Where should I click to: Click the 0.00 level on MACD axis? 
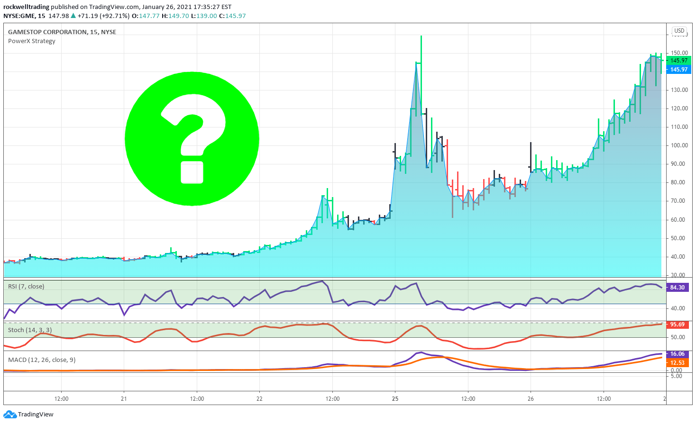[x=677, y=370]
